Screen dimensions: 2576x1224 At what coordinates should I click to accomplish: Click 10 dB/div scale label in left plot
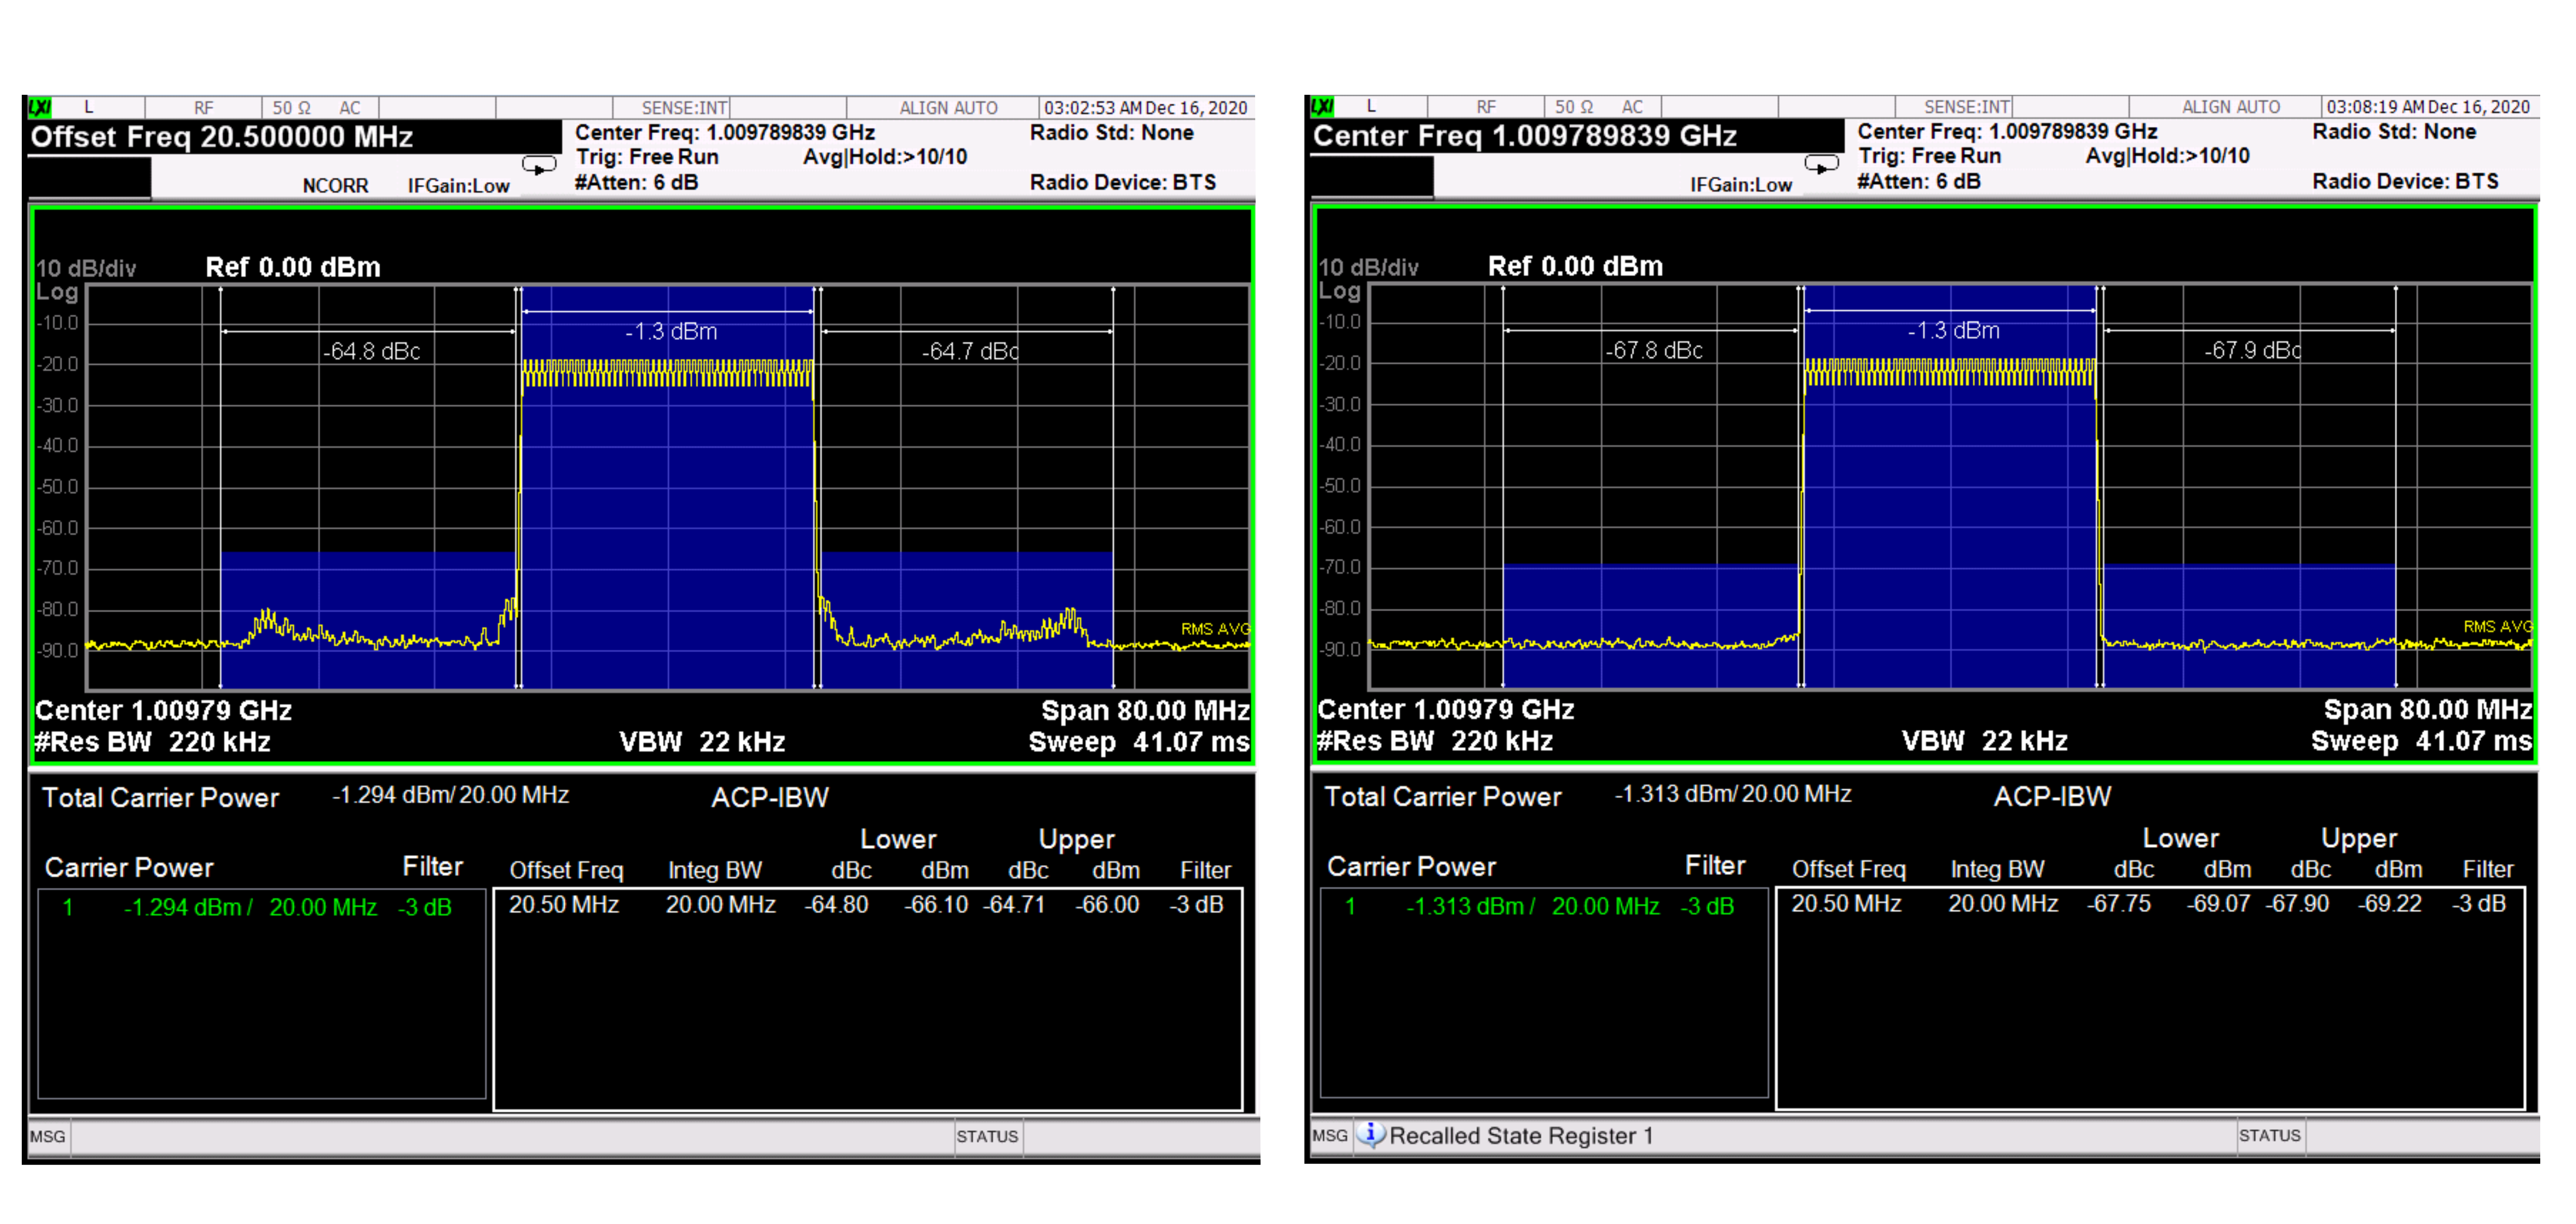click(85, 269)
